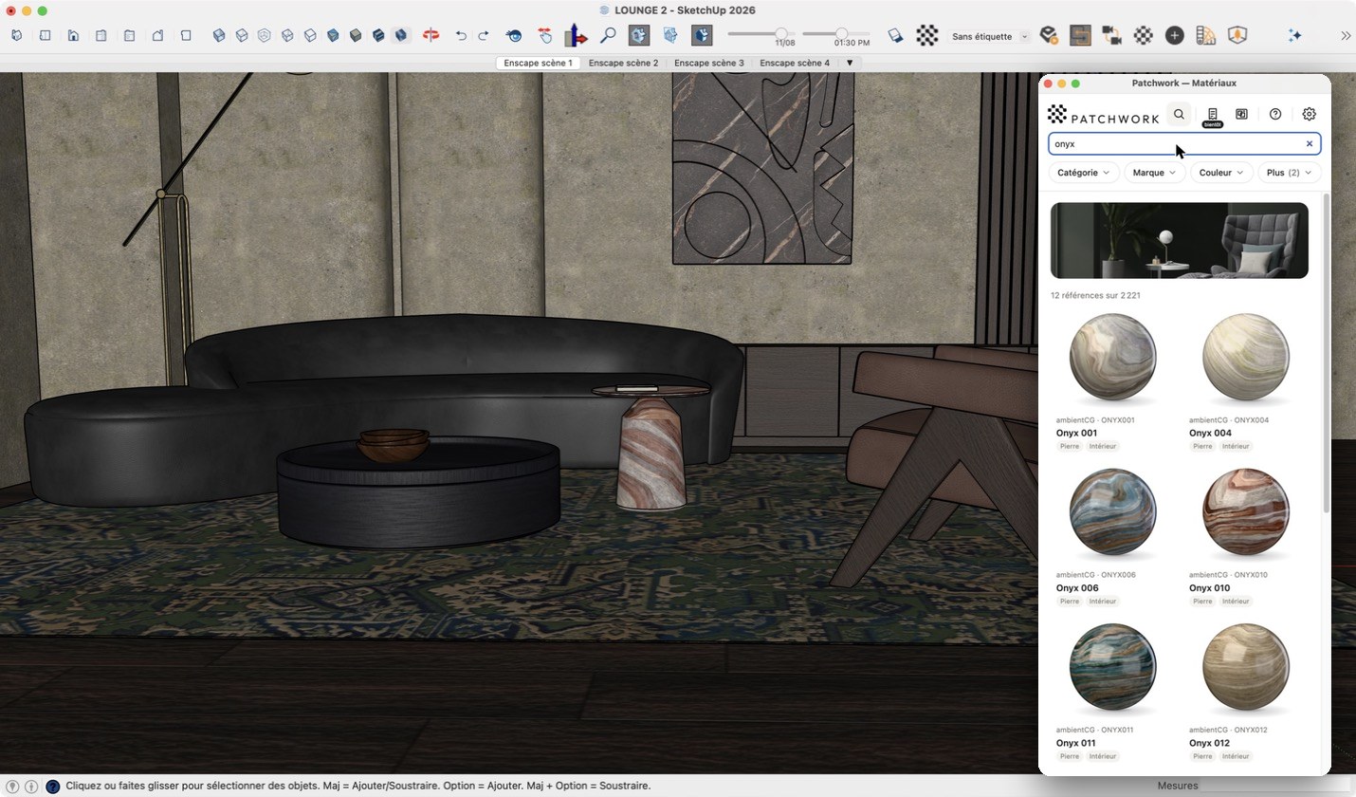
Task: Switch to Enscape scène 4 tab
Action: [795, 63]
